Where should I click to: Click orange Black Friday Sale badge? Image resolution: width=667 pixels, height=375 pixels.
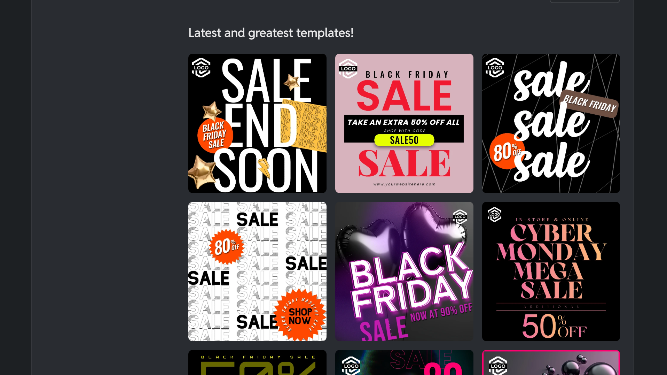[214, 135]
